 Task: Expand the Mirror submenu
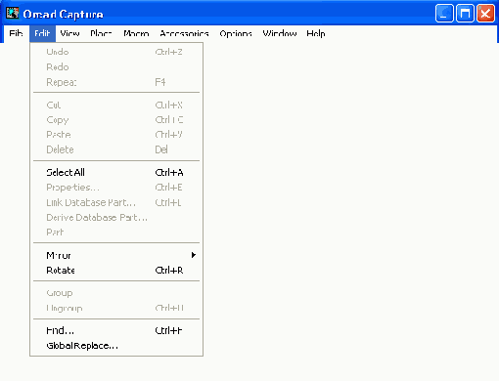click(x=116, y=255)
